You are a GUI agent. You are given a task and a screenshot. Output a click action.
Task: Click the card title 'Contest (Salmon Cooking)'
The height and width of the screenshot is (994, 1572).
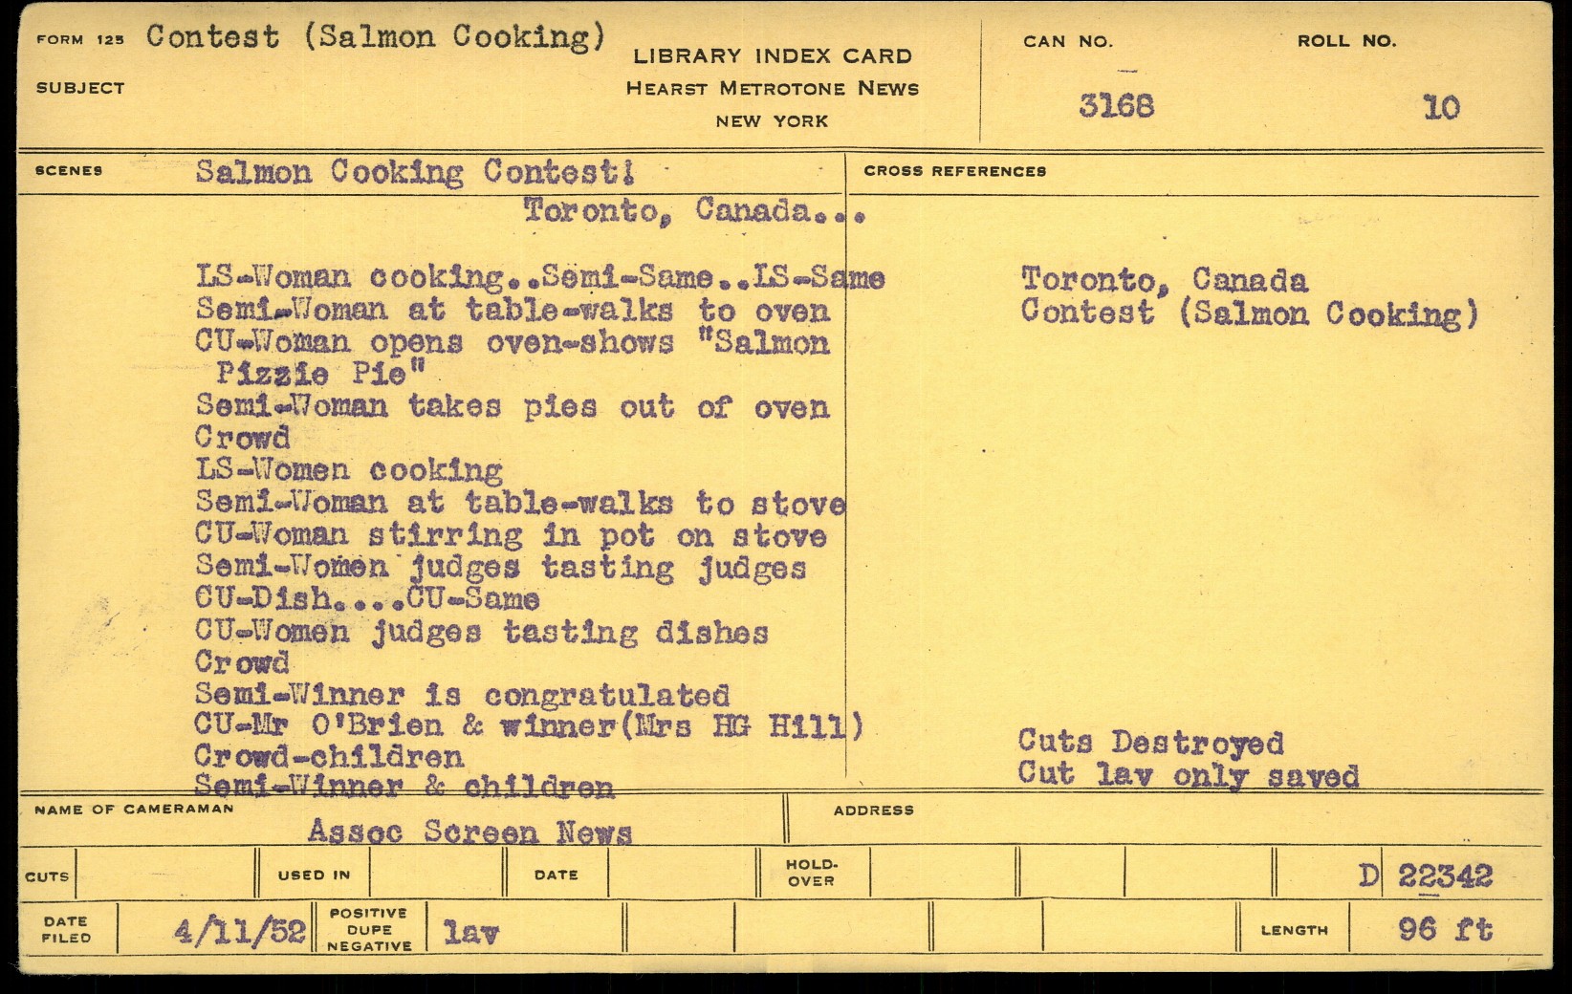[x=376, y=37]
